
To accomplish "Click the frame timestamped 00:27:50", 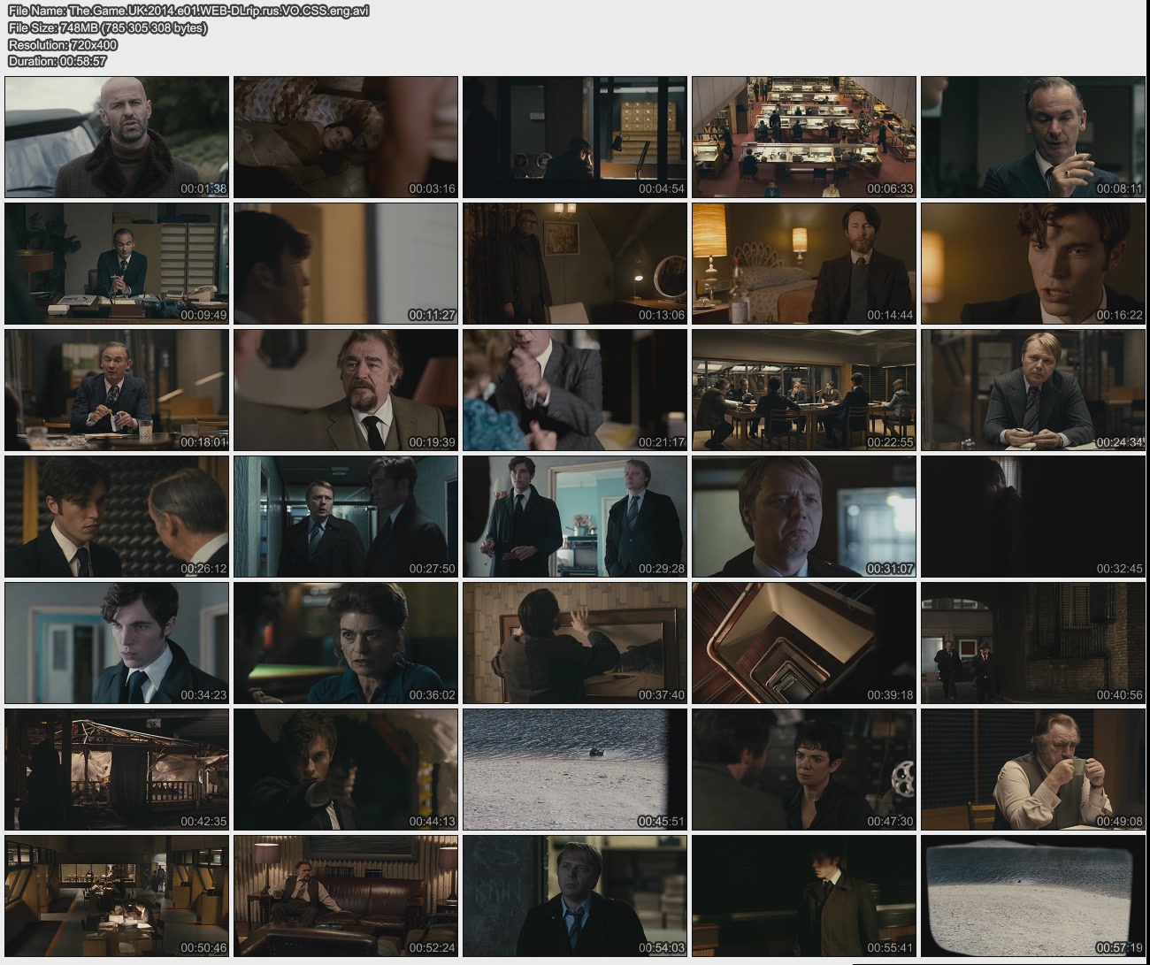I will [346, 517].
